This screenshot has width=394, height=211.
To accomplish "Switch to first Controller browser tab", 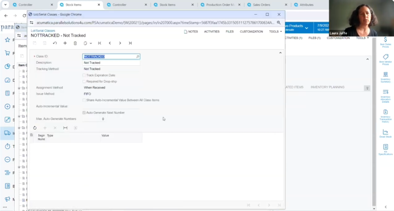I will [x=33, y=5].
